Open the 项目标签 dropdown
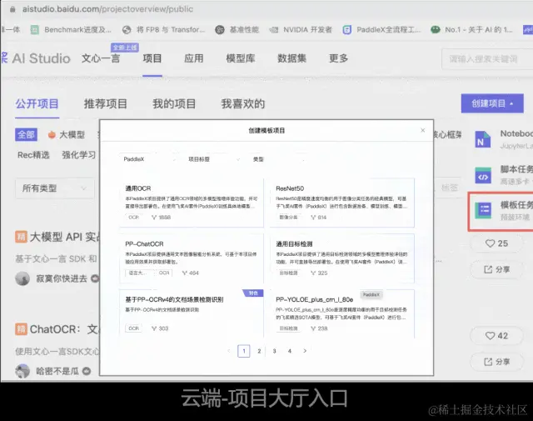The height and width of the screenshot is (421, 533). point(213,159)
